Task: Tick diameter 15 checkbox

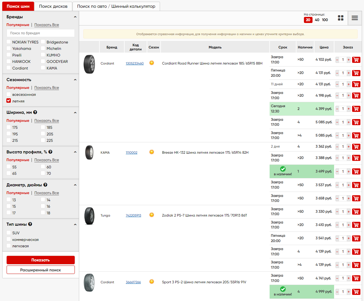Action: pos(9,206)
